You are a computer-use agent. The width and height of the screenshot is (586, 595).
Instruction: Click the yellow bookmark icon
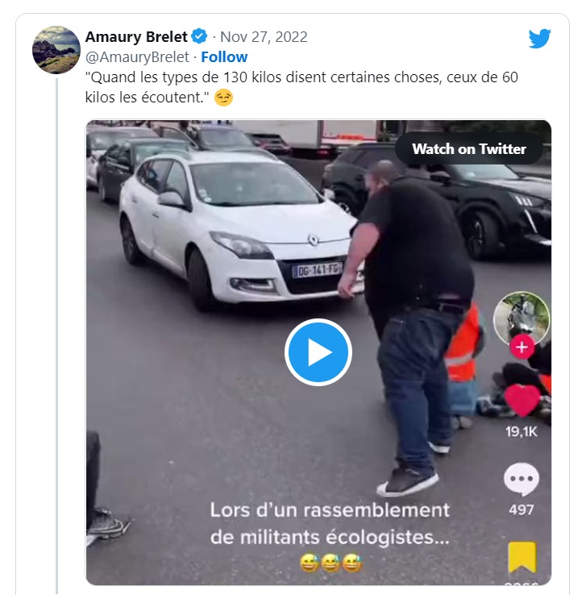coord(522,557)
